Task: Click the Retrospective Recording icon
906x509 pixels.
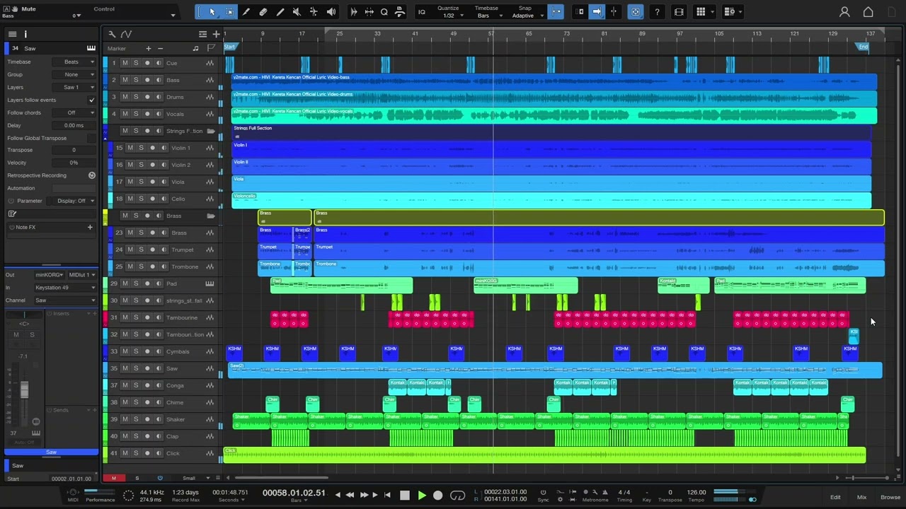Action: [x=91, y=175]
